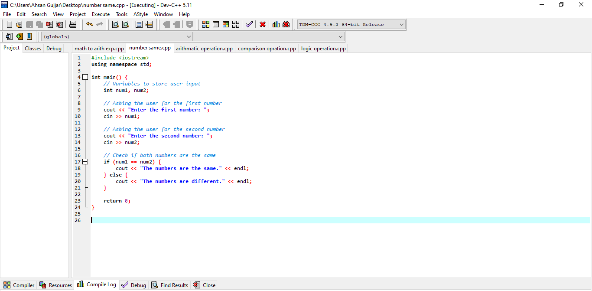
Task: Collapse the if block fold marker on line 17
Action: tap(85, 162)
